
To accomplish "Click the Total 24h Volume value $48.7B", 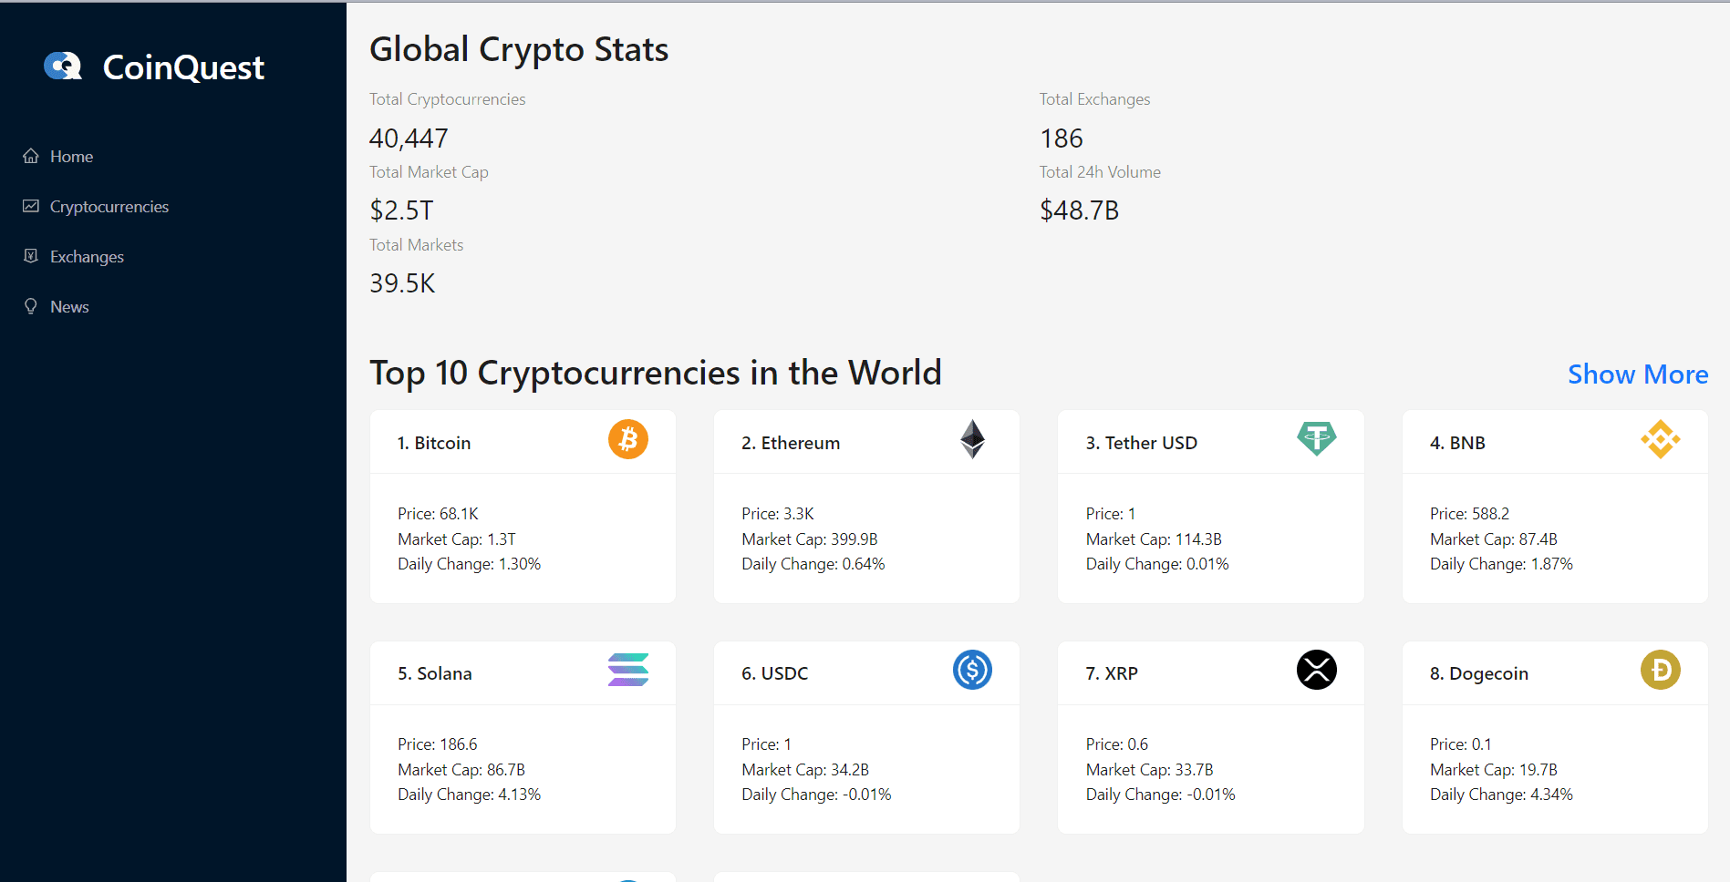I will pyautogui.click(x=1080, y=210).
